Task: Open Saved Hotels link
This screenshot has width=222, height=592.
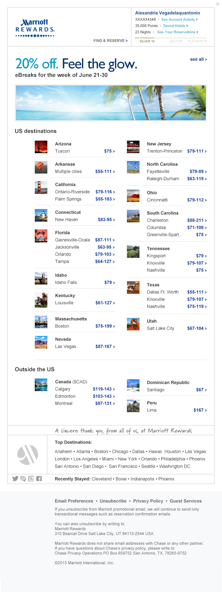Action: [x=175, y=26]
